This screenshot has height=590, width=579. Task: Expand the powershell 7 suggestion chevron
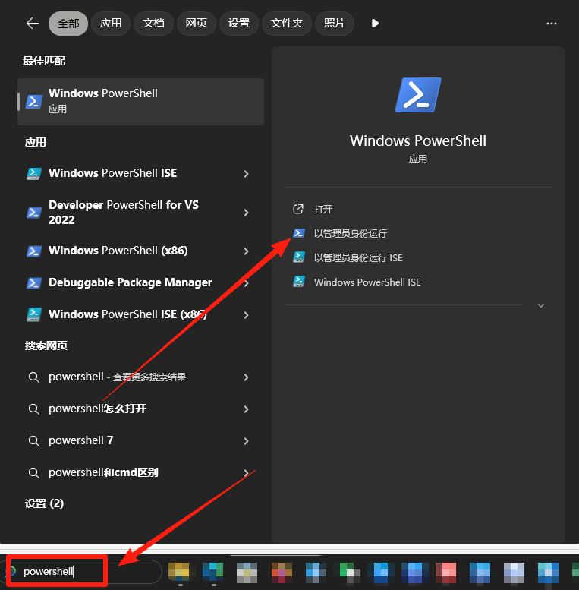247,441
